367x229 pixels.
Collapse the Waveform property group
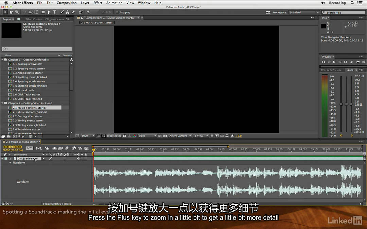click(10, 163)
